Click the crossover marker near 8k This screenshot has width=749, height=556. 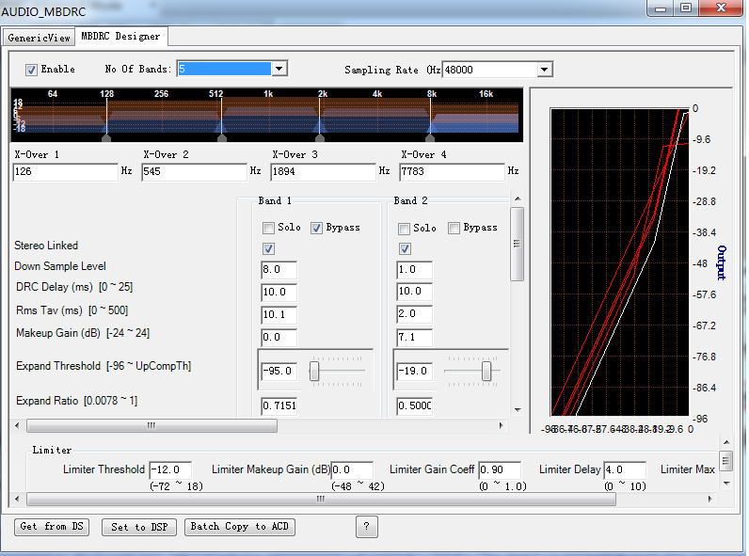(430, 137)
